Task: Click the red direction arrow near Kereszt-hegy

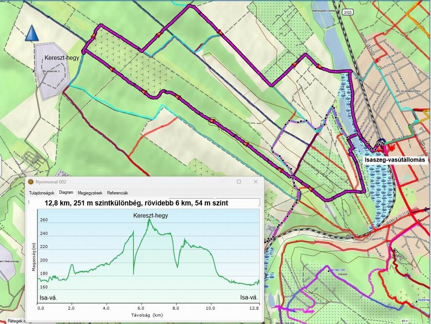Action: pos(92,37)
